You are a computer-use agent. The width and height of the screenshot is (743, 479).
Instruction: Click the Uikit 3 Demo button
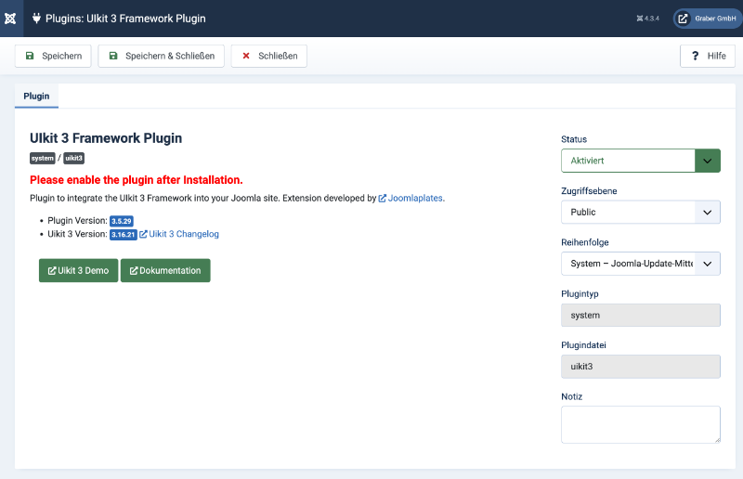pos(78,270)
